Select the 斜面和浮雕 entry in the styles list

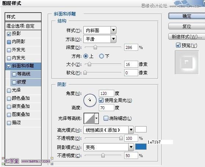point(23,66)
